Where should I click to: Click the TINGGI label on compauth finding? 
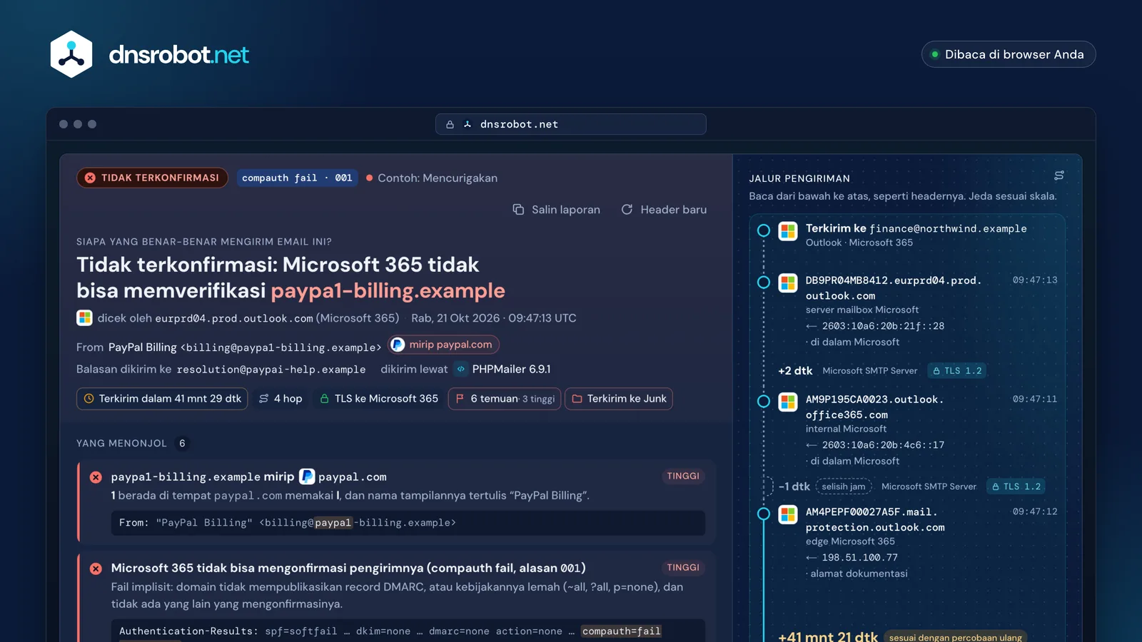pyautogui.click(x=683, y=568)
